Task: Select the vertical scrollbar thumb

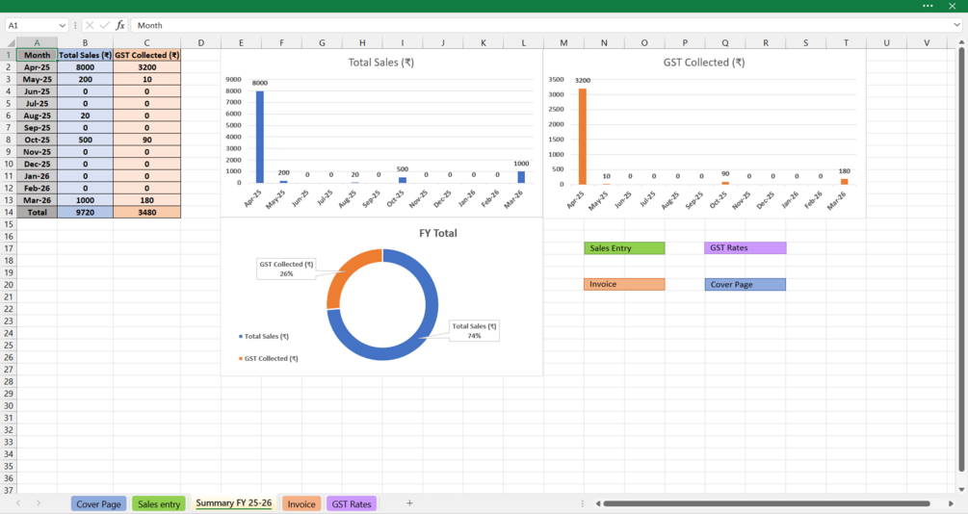Action: tap(961, 259)
